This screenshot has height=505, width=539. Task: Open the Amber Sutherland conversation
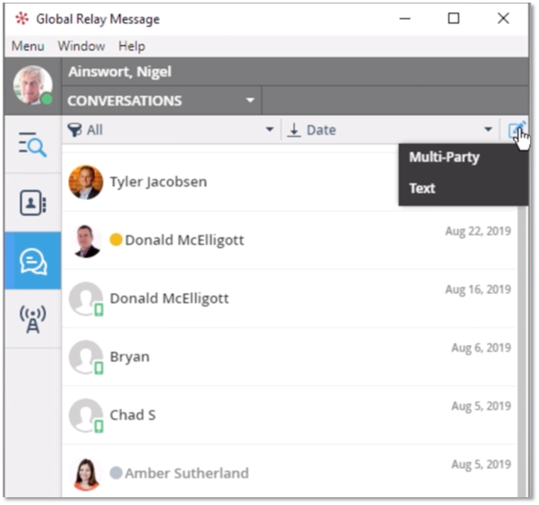tap(289, 471)
